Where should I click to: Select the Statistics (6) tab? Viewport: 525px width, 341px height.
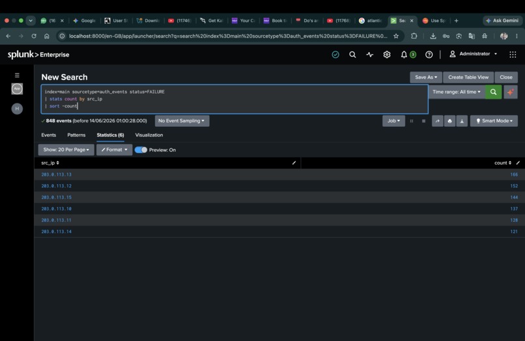click(110, 135)
